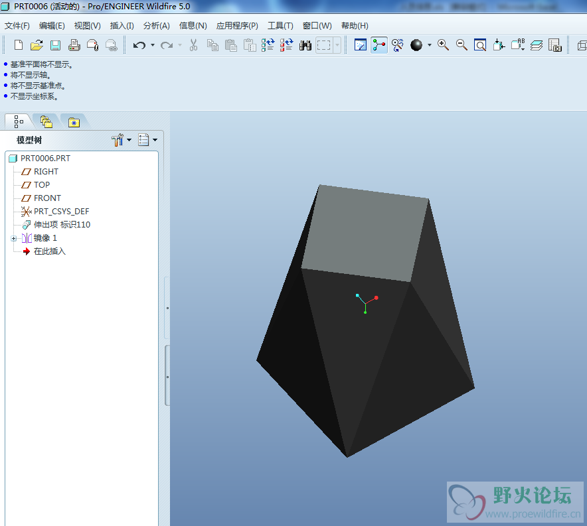Screen dimensions: 587x526
Task: Open the model tree settings dropdown
Action: pyautogui.click(x=122, y=140)
